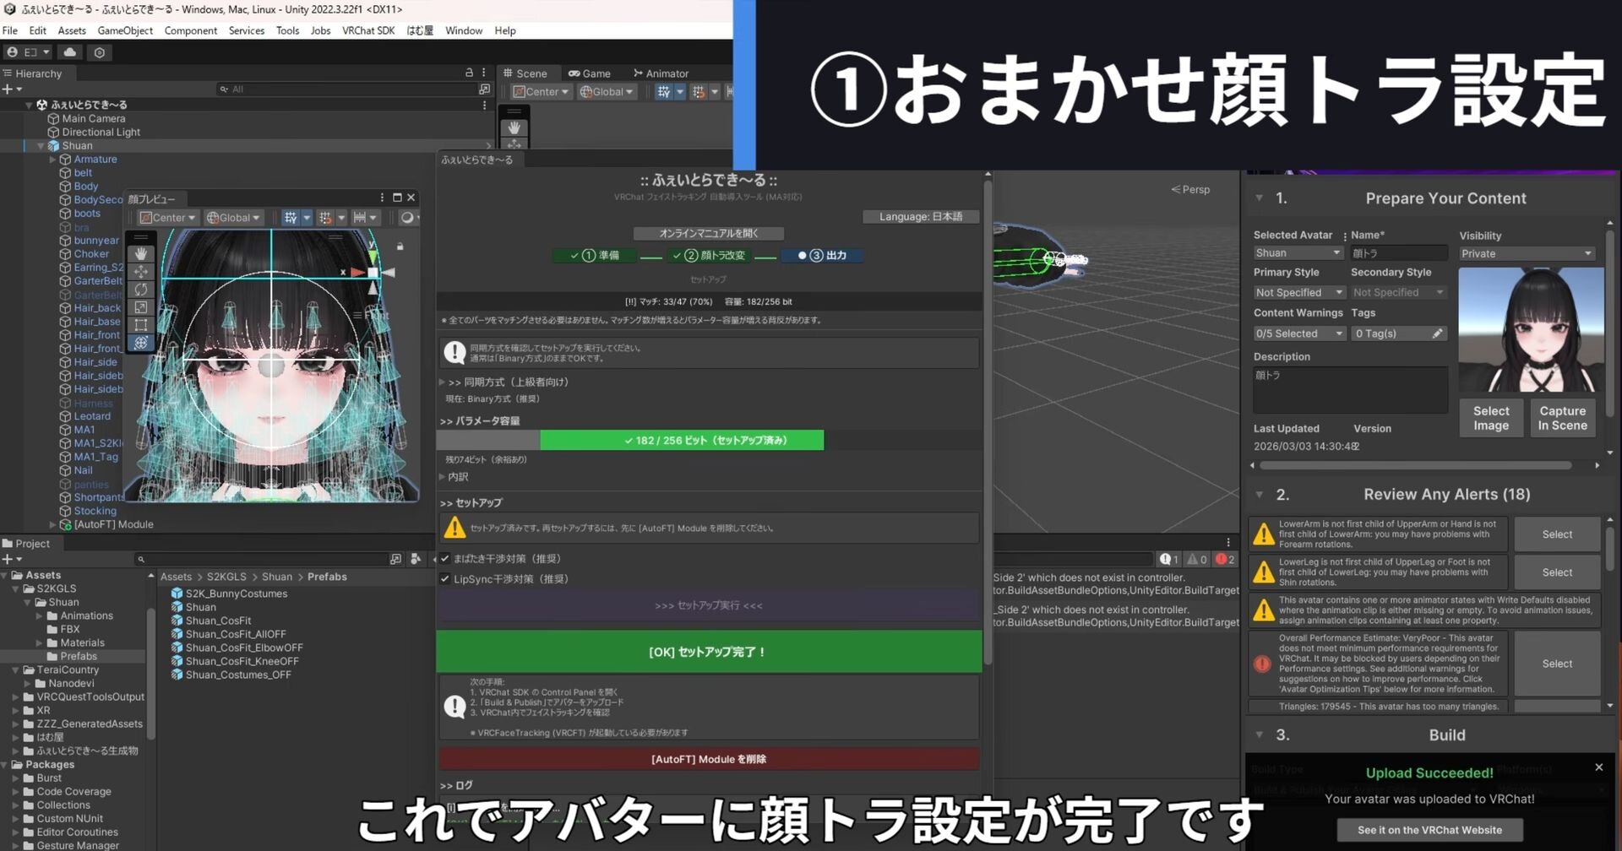Open the Visibility dropdown set to Private
The image size is (1622, 851).
pyautogui.click(x=1526, y=253)
